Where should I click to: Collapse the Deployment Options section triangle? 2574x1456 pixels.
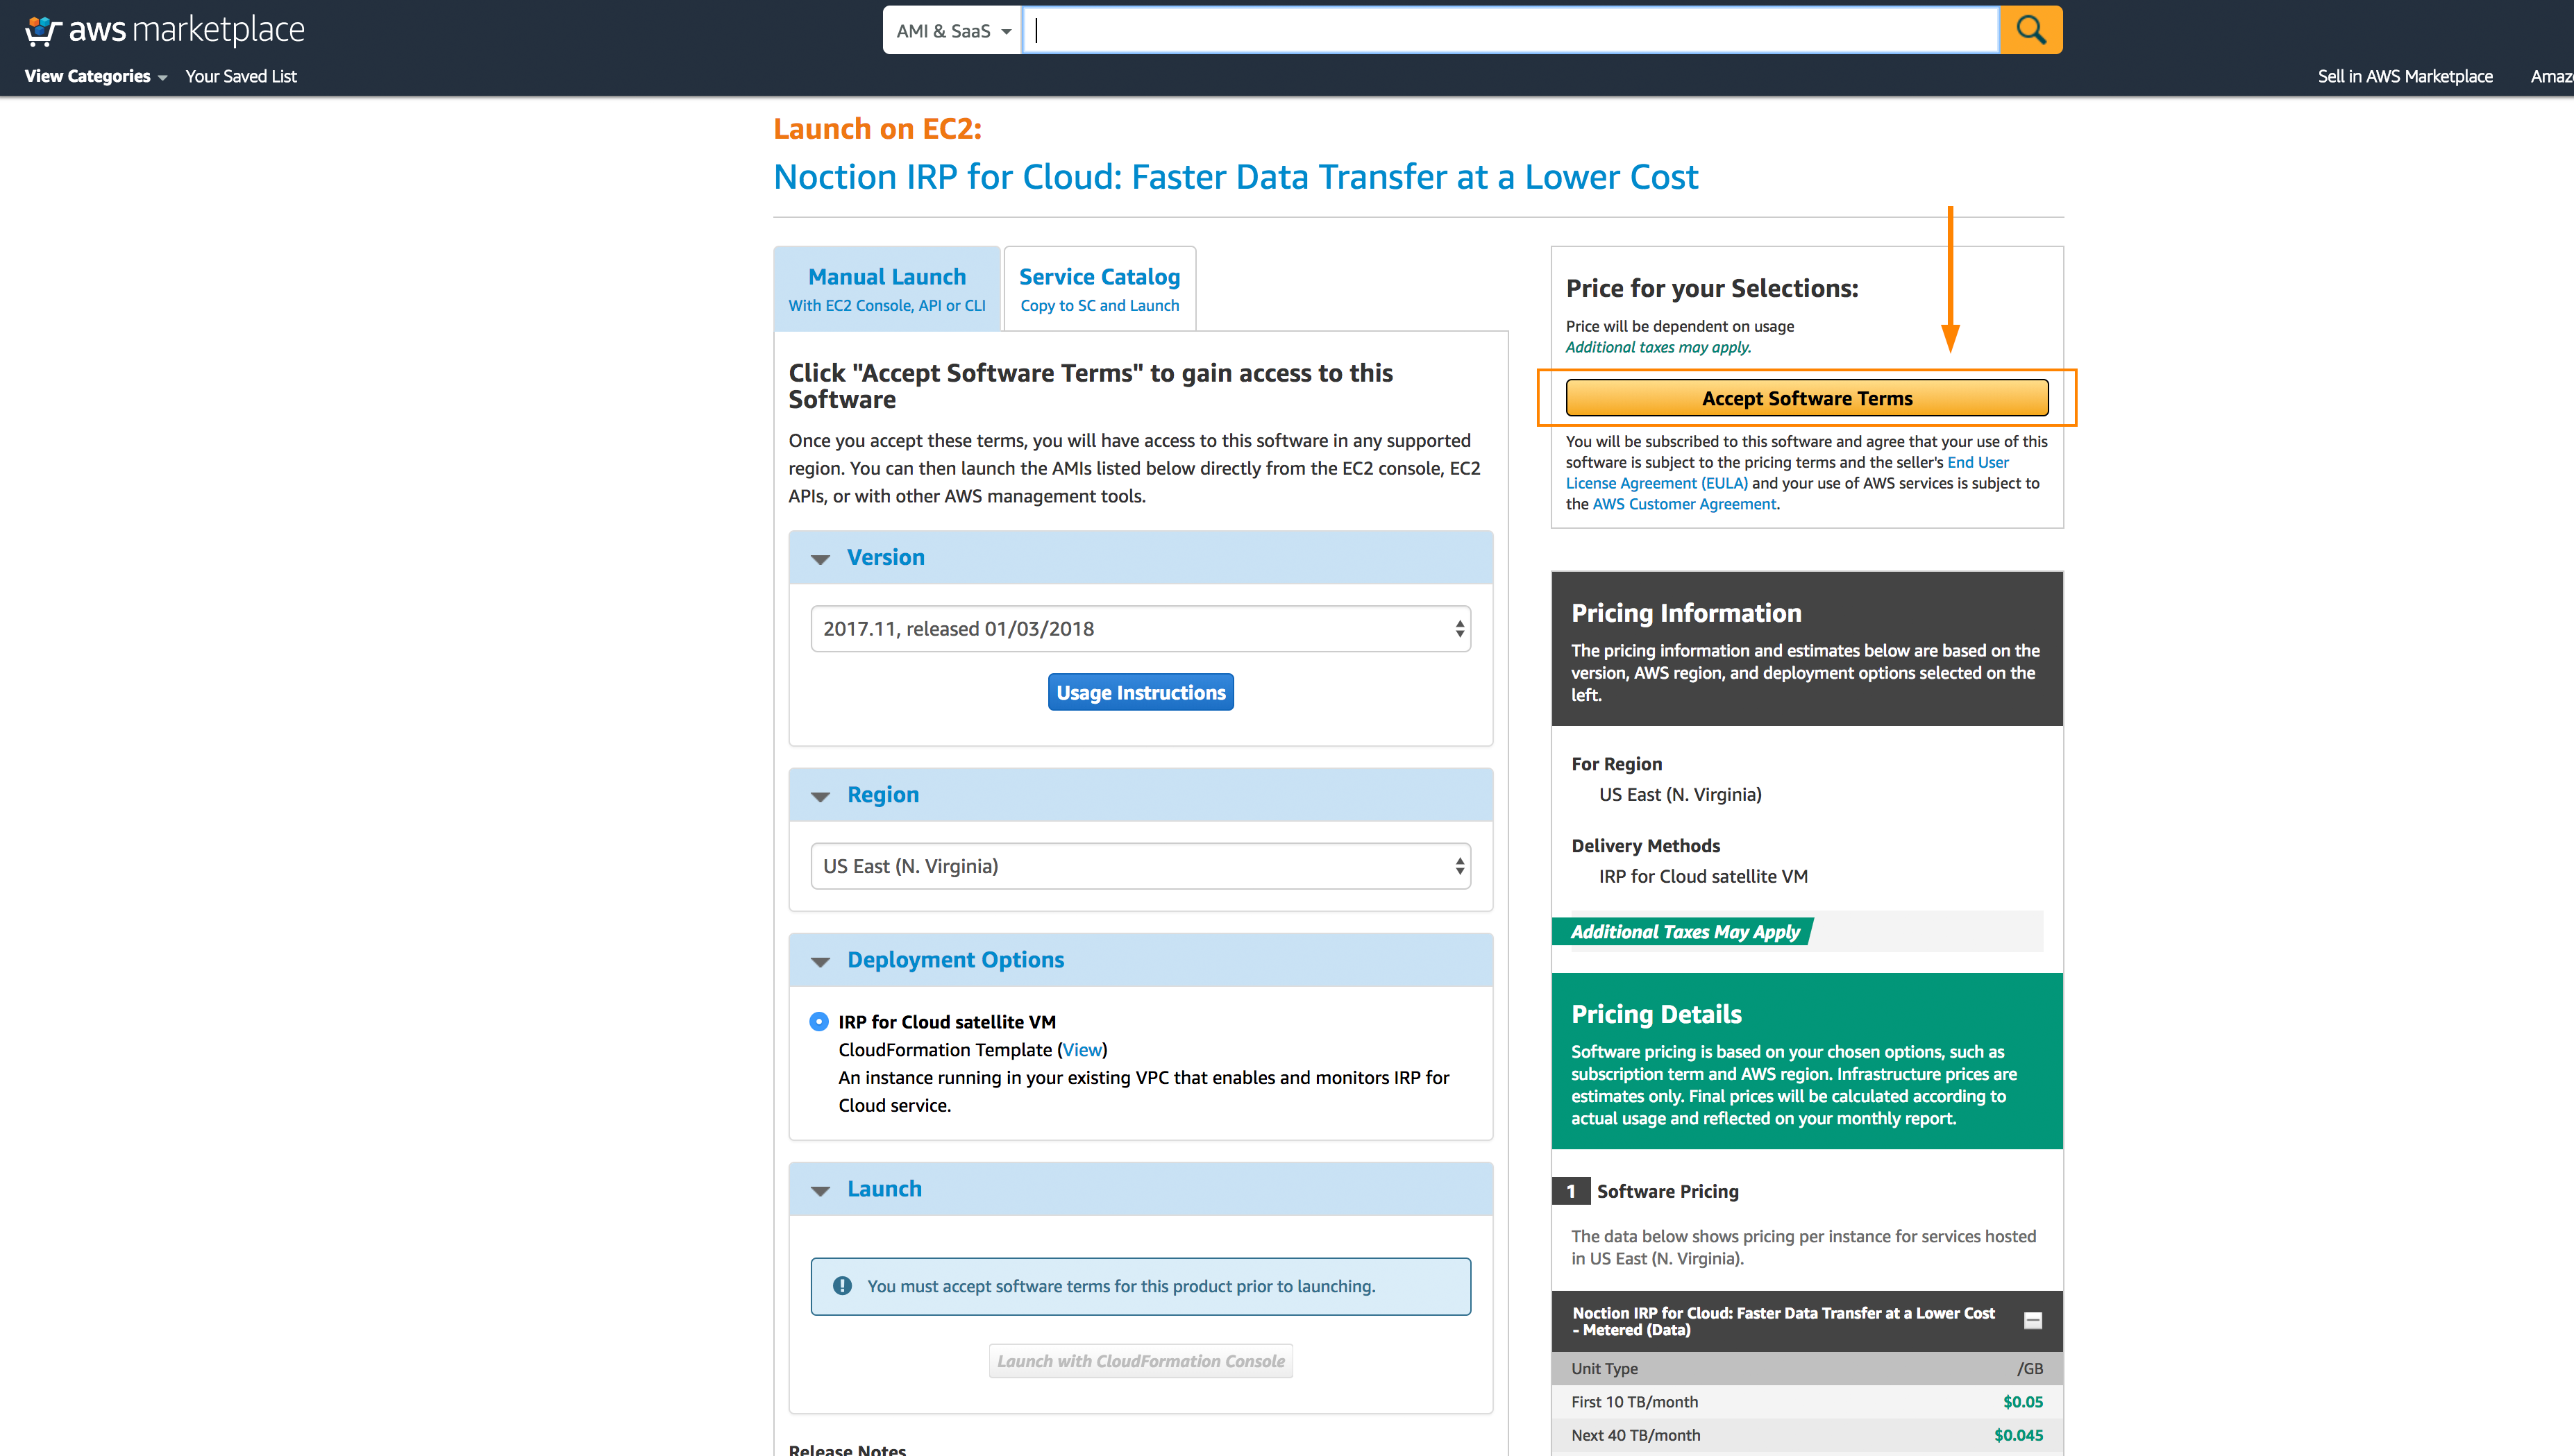tap(820, 961)
